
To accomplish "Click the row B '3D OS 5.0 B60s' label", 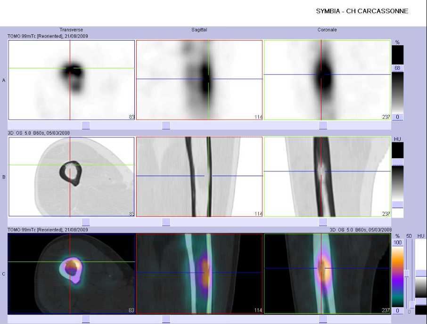I will point(39,133).
